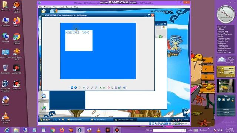
Task: Launch UltraISO desktop shortcut
Action: [6, 101]
